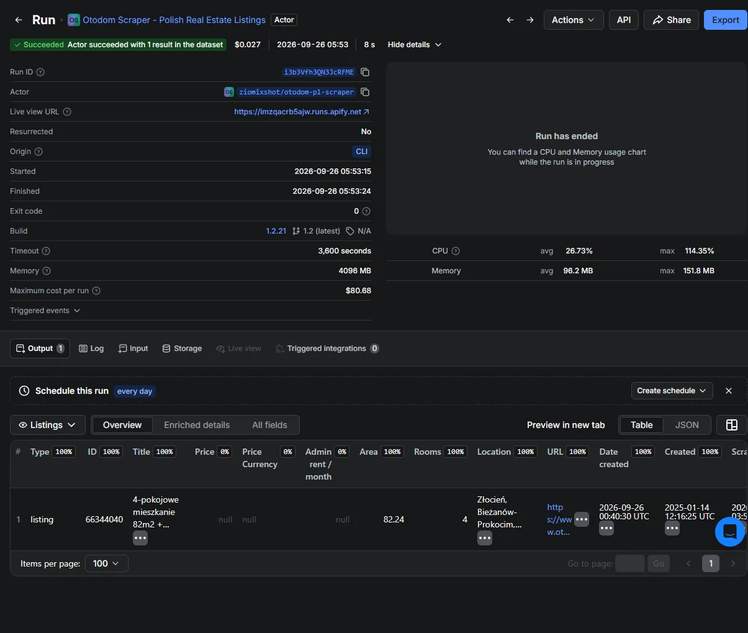Collapse run info with Hide details

(415, 45)
